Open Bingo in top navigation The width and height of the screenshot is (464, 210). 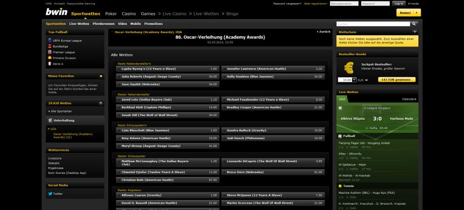point(232,14)
